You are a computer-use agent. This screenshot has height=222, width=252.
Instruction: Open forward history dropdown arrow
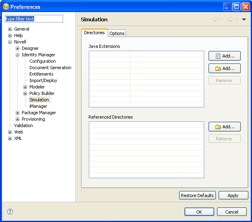(x=236, y=19)
